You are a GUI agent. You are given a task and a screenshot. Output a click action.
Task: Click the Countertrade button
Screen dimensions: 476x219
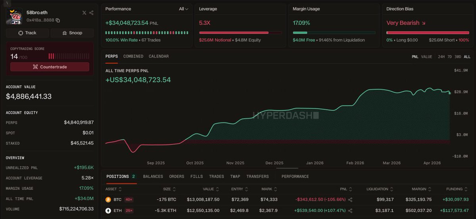[x=50, y=67]
